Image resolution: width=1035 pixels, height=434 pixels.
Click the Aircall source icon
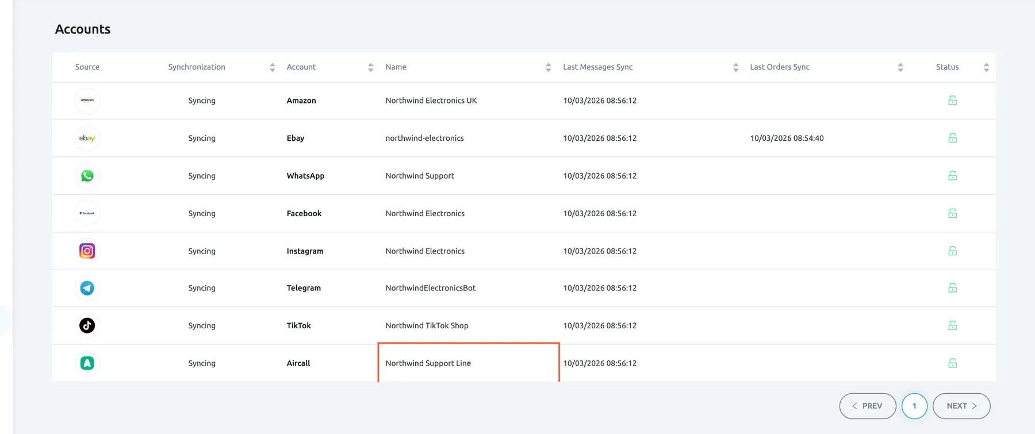pos(87,363)
